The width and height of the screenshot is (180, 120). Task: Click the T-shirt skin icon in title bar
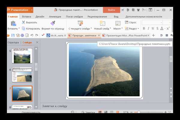(138, 10)
